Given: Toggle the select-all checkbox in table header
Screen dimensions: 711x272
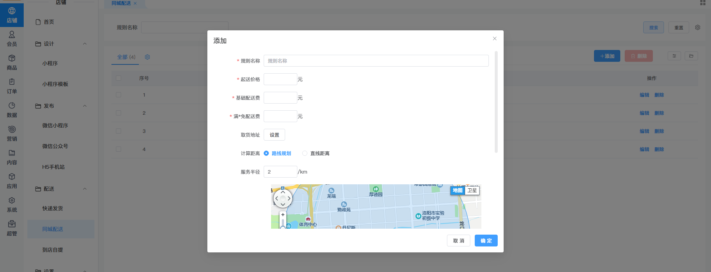Looking at the screenshot, I should point(118,78).
